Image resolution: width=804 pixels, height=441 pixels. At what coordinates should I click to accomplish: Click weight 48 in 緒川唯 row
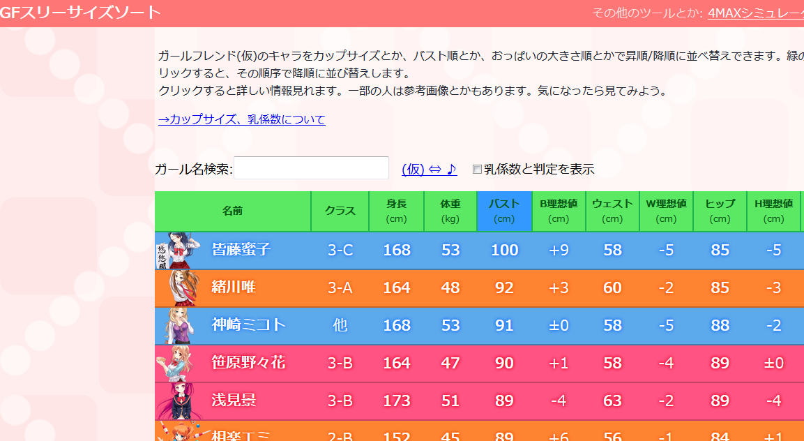[x=450, y=287]
